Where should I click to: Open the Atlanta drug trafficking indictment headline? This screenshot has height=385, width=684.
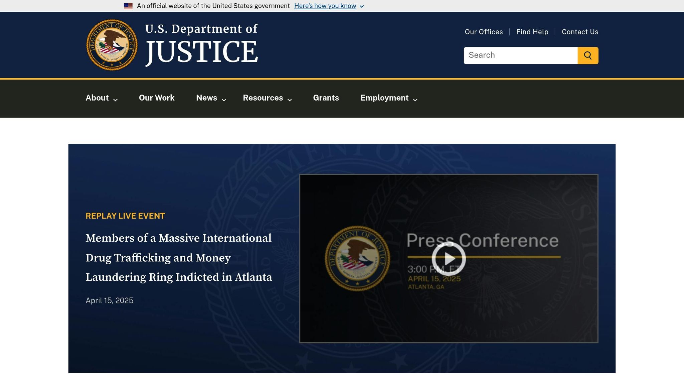179,258
